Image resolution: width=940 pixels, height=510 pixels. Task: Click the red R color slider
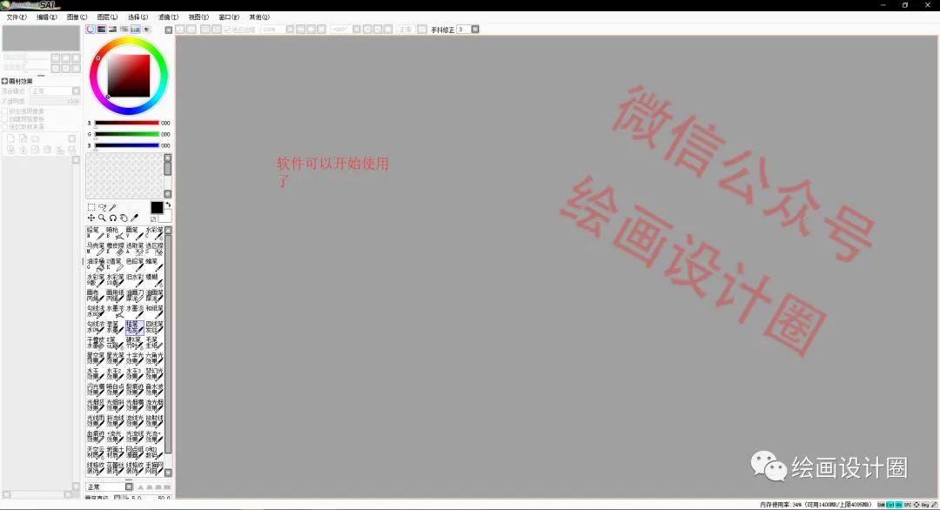126,123
